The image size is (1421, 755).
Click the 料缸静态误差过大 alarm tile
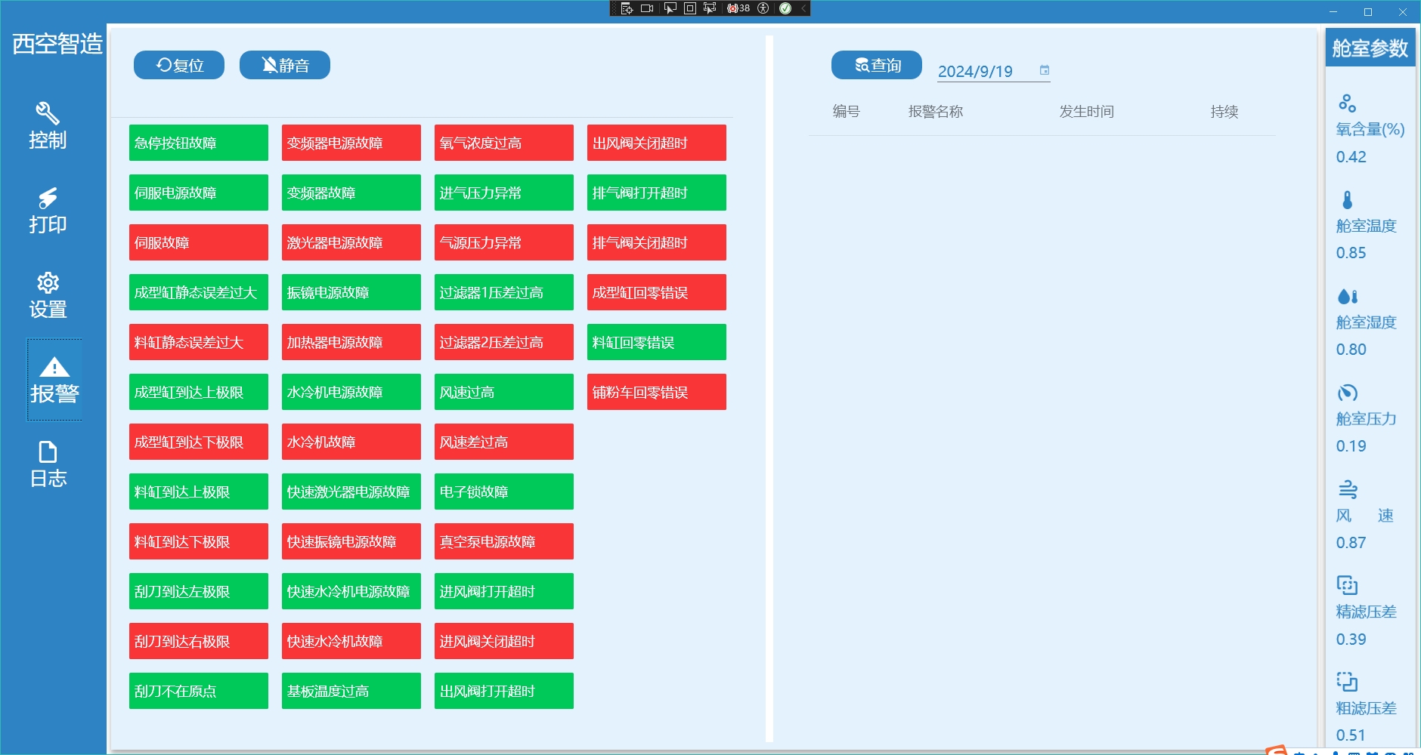[199, 342]
